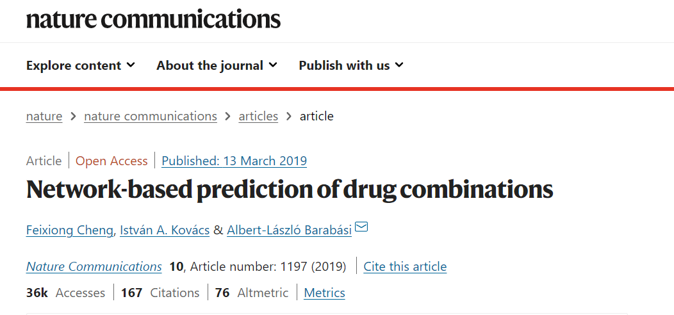Expand the Explore content menu
Screen dimensions: 674x315
click(x=80, y=65)
